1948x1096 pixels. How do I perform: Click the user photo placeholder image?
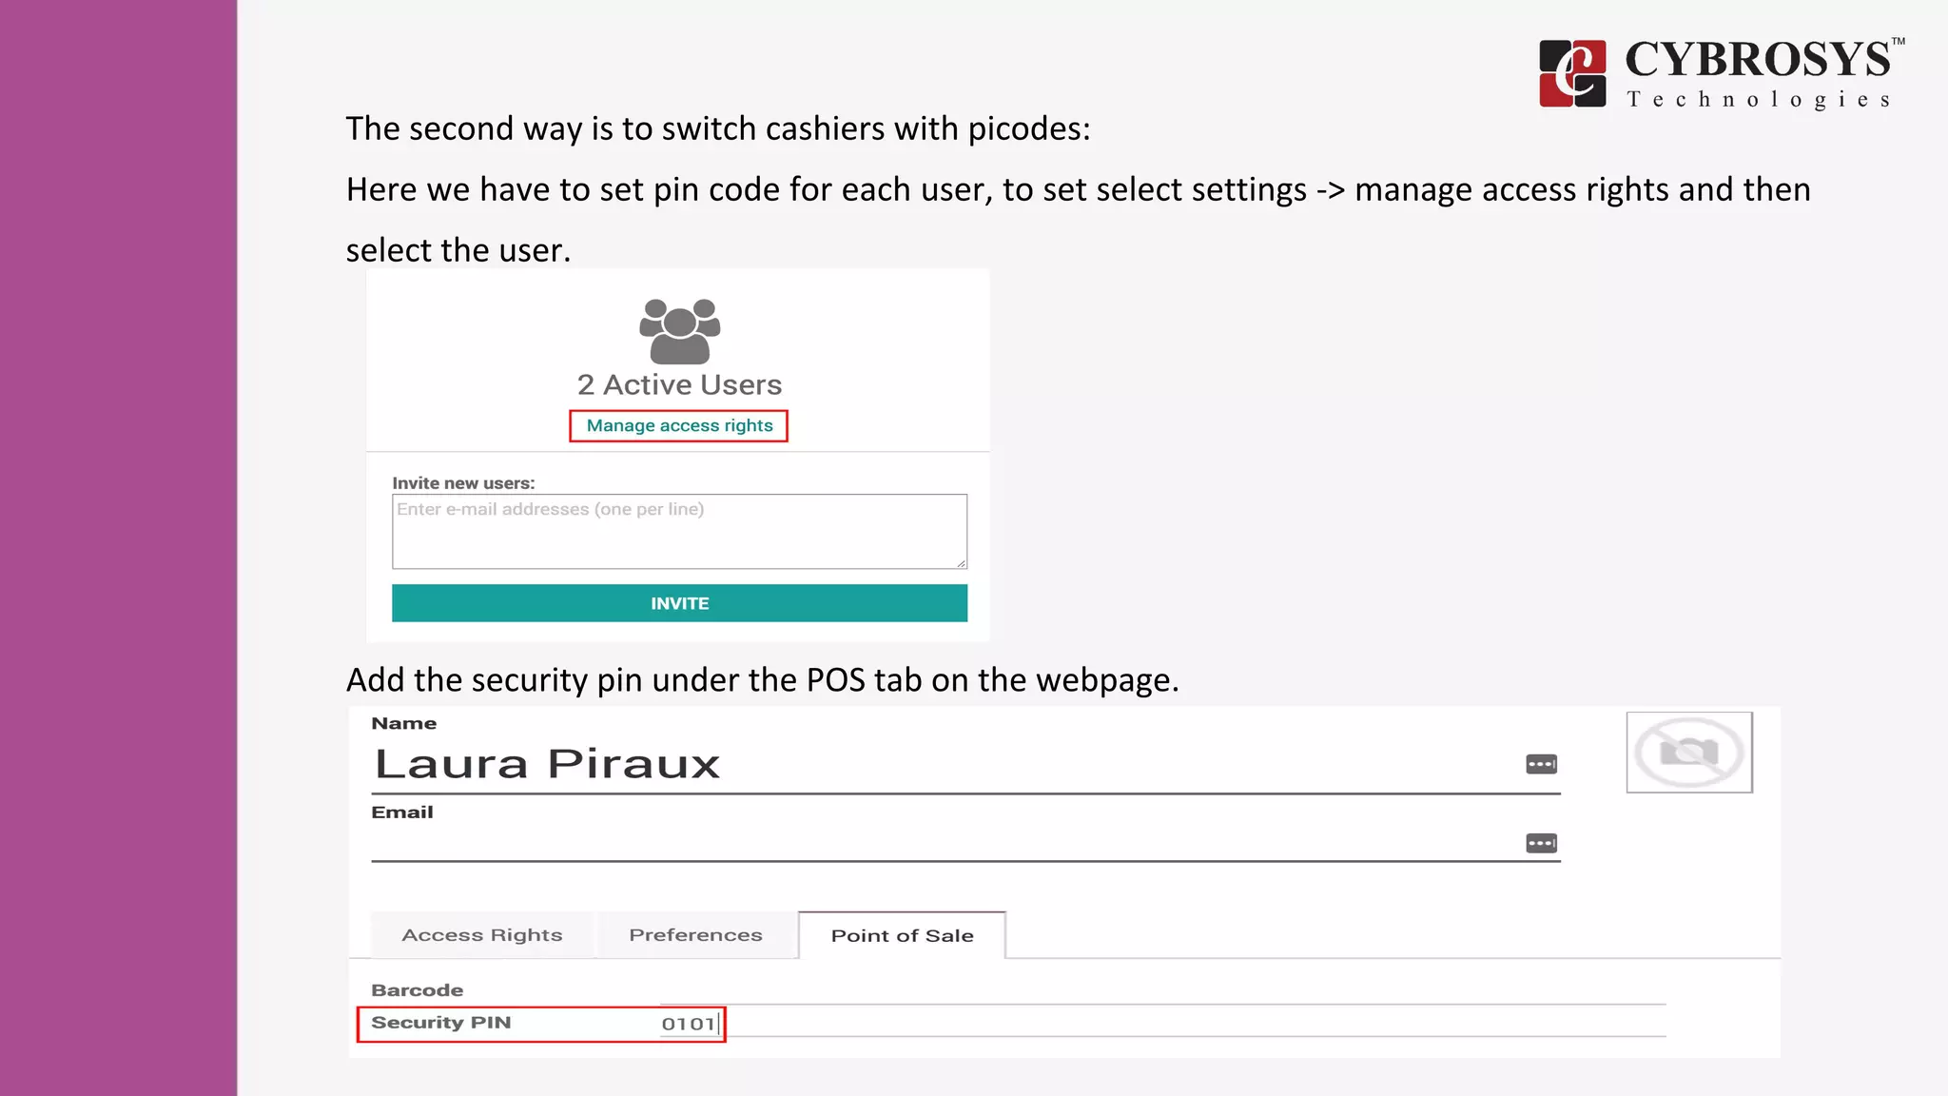pos(1689,752)
